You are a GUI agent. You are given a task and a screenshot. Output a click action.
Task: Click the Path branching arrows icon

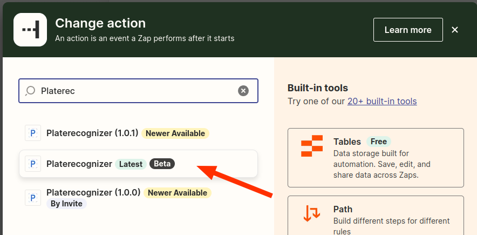coord(312,213)
